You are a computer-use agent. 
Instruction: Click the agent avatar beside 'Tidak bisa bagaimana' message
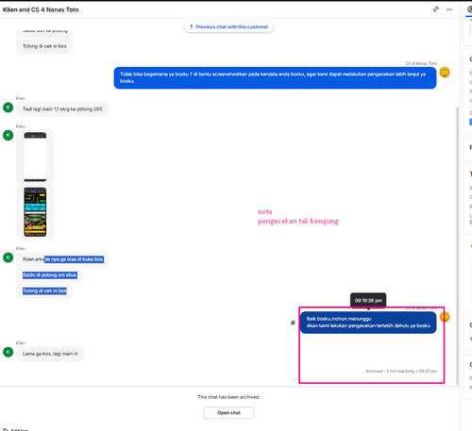click(x=445, y=73)
